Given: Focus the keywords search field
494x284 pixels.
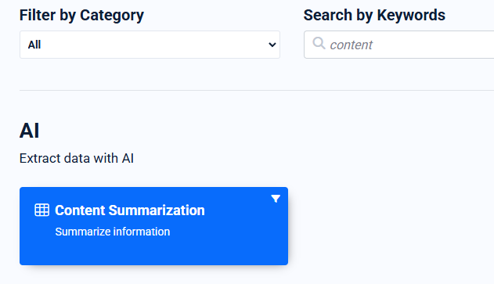Looking at the screenshot, I should click(x=398, y=45).
